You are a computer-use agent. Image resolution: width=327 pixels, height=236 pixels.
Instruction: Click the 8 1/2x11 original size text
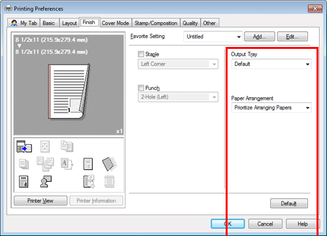[x=52, y=40]
